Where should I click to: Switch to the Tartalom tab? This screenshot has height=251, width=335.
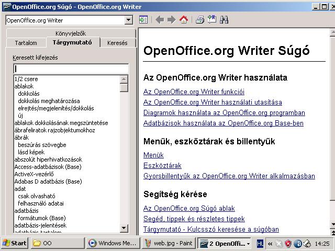coord(26,43)
